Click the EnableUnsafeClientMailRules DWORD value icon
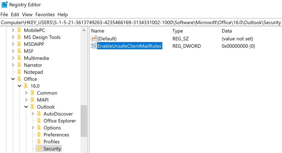 [x=94, y=46]
